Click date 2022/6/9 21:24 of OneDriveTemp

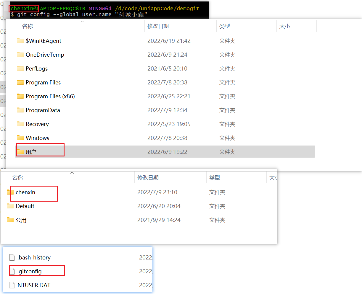pos(168,55)
